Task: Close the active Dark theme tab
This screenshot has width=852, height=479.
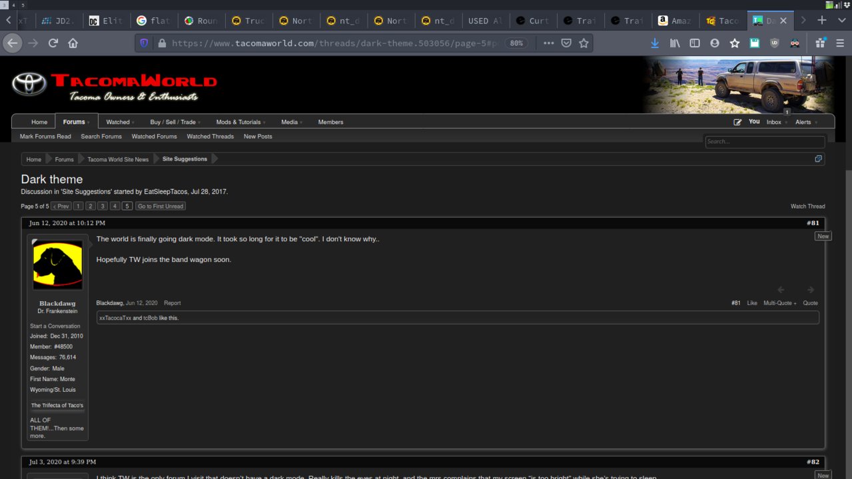Action: coord(783,21)
